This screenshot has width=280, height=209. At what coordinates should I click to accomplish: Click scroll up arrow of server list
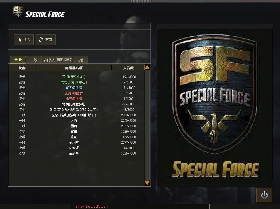pyautogui.click(x=147, y=67)
